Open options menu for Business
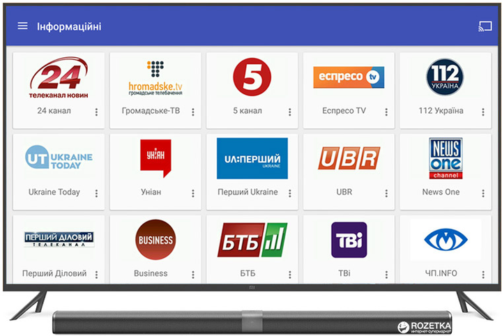Viewport: 502px width, 336px height. [x=193, y=274]
